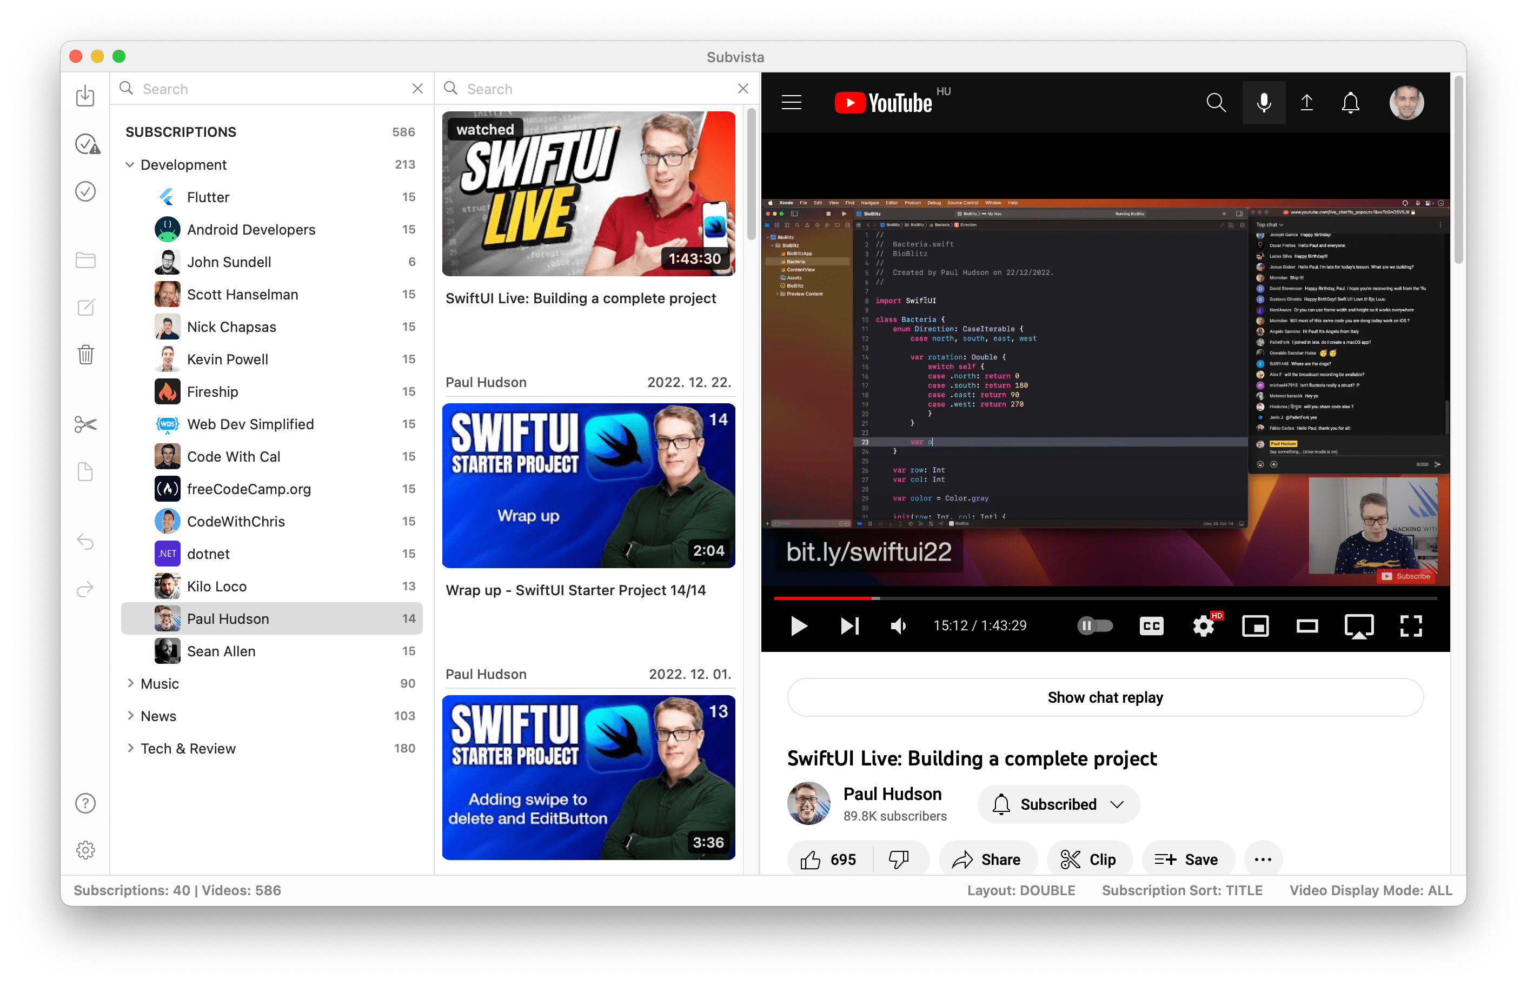Image resolution: width=1527 pixels, height=986 pixels.
Task: Toggle closed captions CC button
Action: point(1151,625)
